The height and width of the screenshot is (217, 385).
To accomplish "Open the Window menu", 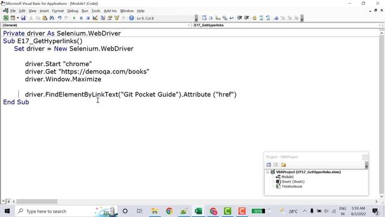I will tap(127, 11).
